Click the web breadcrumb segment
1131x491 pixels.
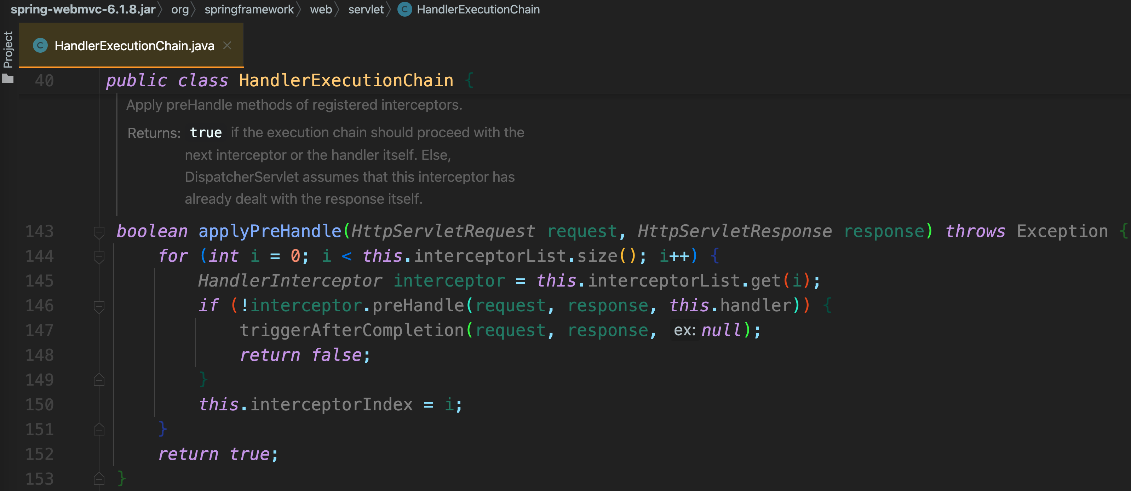click(x=321, y=9)
